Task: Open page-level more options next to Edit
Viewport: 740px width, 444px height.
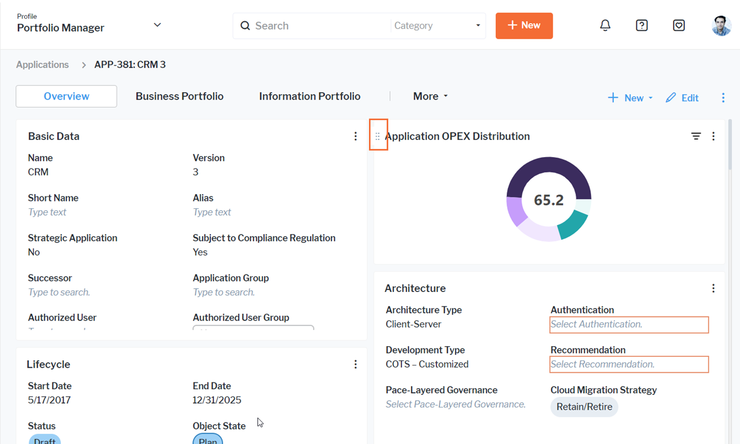Action: [723, 98]
